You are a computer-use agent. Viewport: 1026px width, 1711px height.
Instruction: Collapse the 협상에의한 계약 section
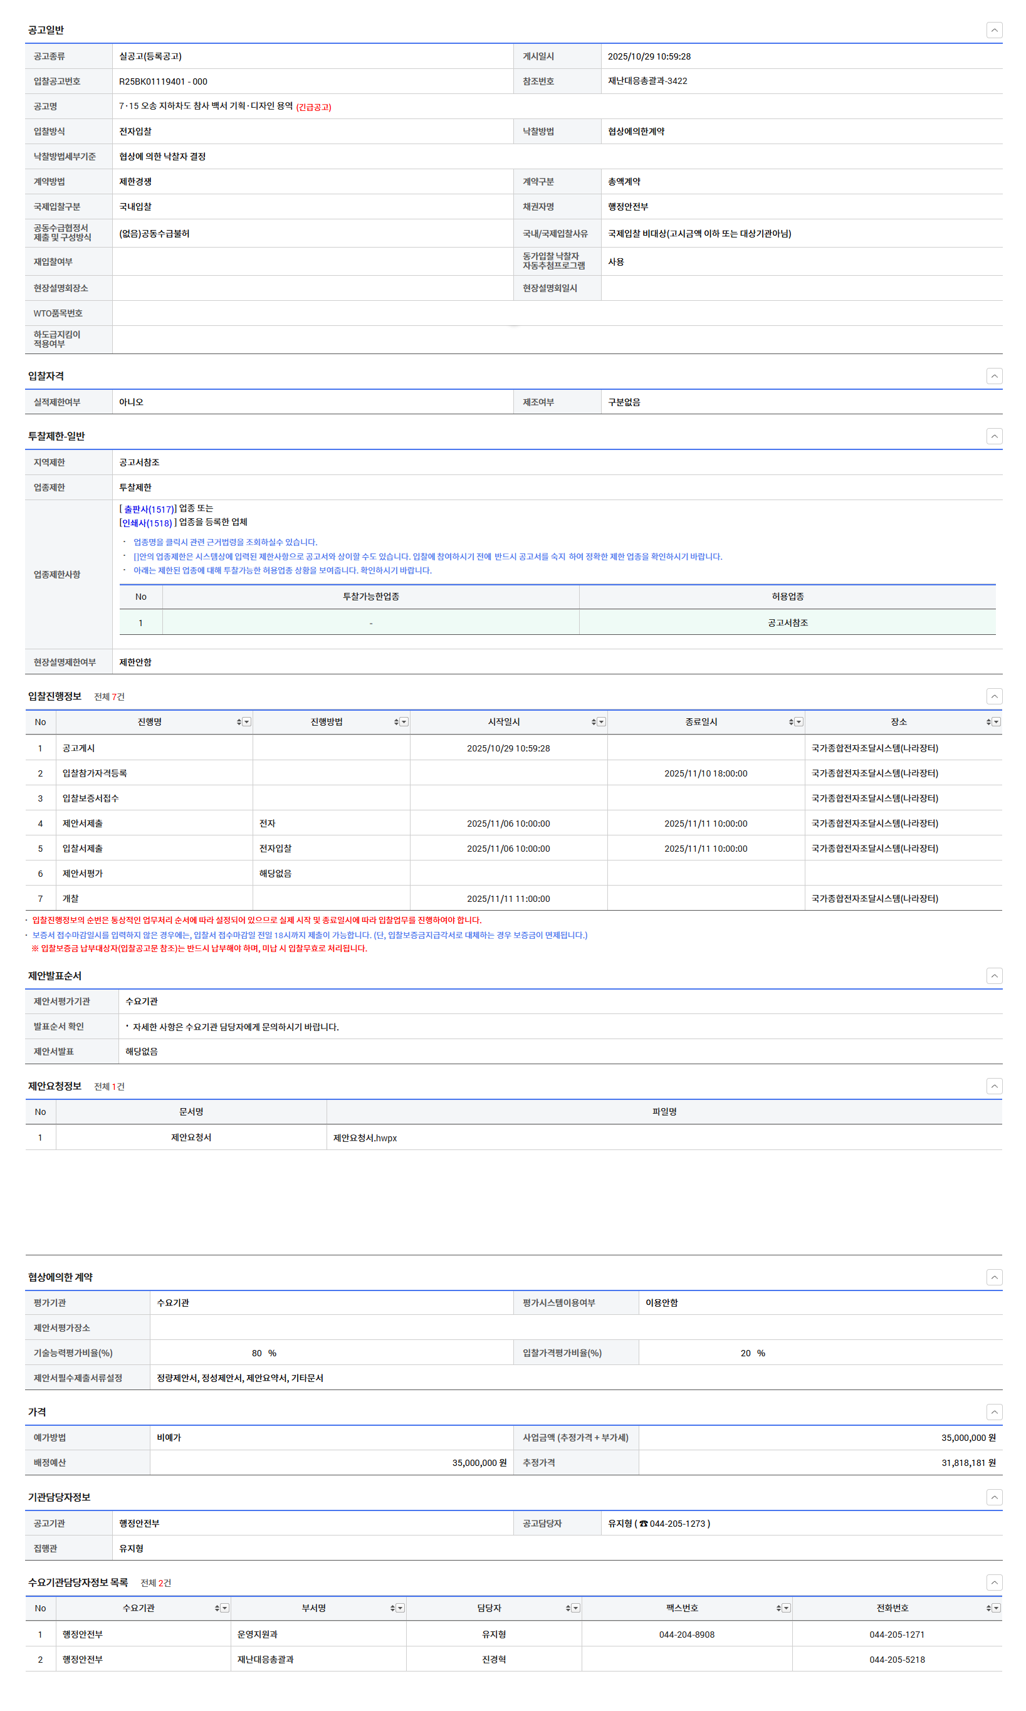(x=993, y=1277)
